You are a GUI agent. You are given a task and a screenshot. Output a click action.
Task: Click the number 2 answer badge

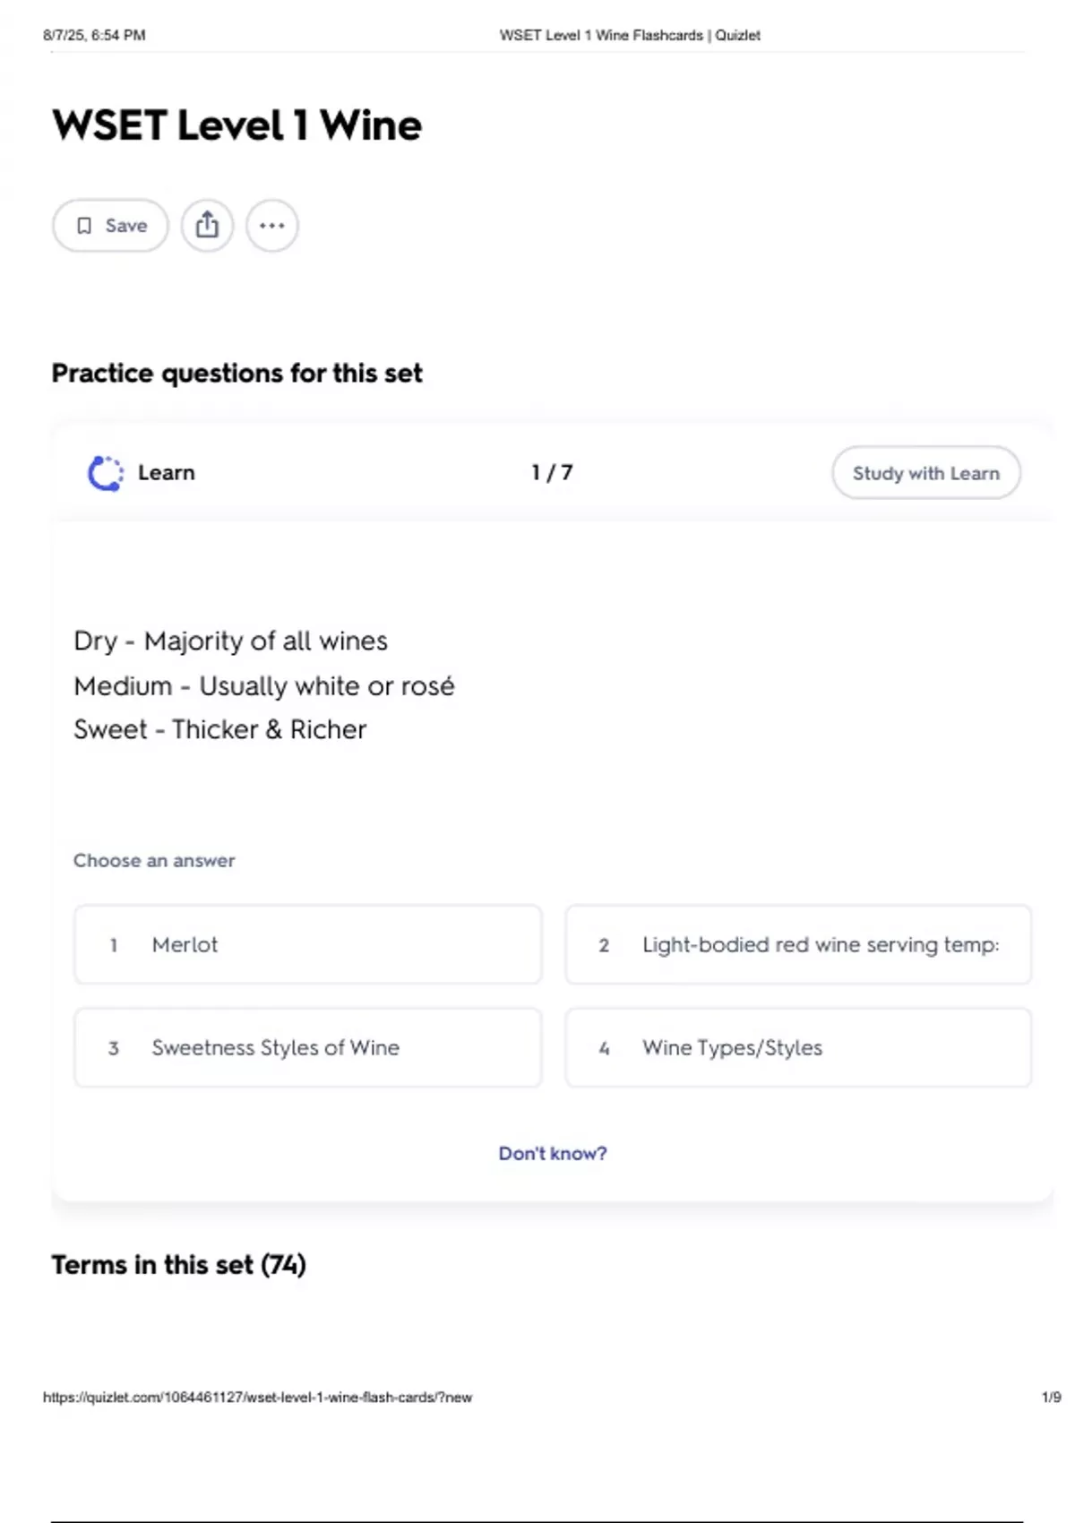[x=605, y=945]
